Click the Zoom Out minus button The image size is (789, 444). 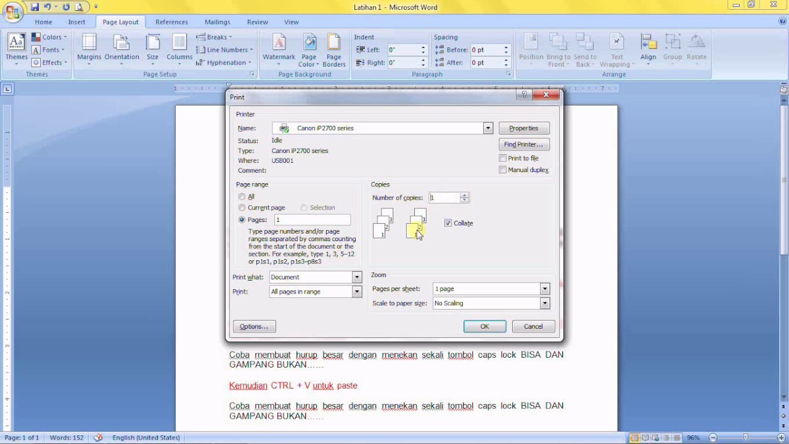(713, 438)
